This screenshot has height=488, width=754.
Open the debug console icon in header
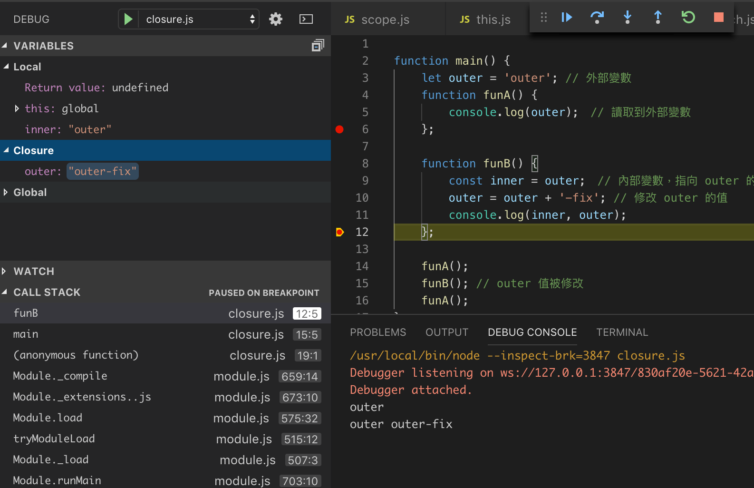tap(306, 19)
